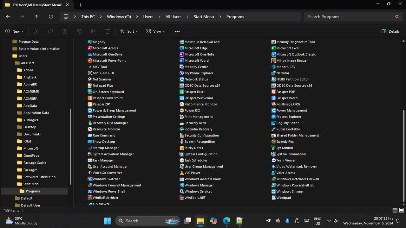Click the navigation pane scrollbar

[70, 146]
